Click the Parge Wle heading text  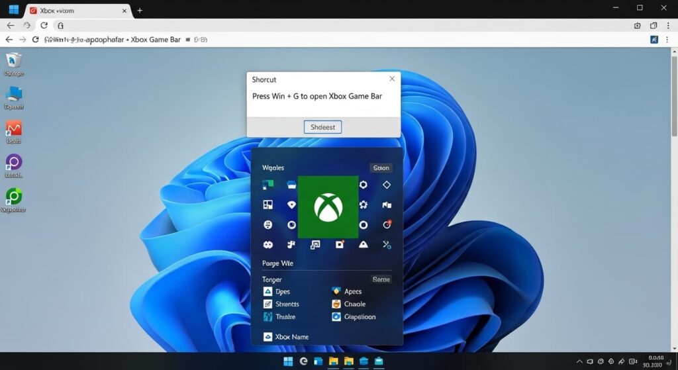[x=277, y=263]
